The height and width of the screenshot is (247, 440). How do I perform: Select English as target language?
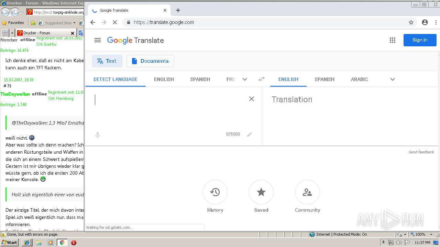(x=288, y=79)
